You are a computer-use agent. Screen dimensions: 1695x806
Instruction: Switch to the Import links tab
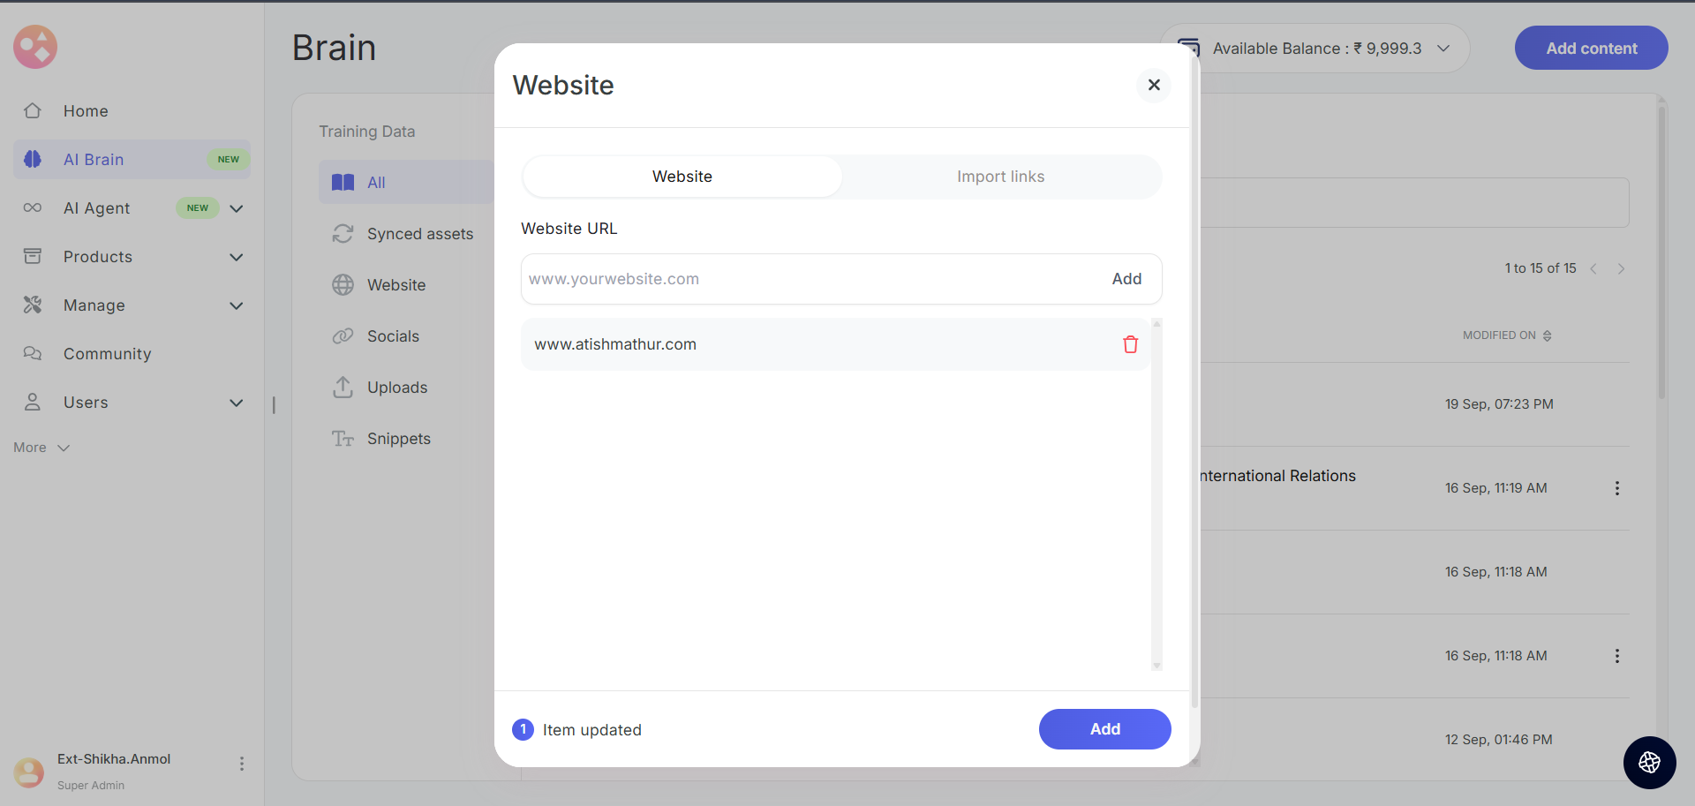pos(1000,177)
